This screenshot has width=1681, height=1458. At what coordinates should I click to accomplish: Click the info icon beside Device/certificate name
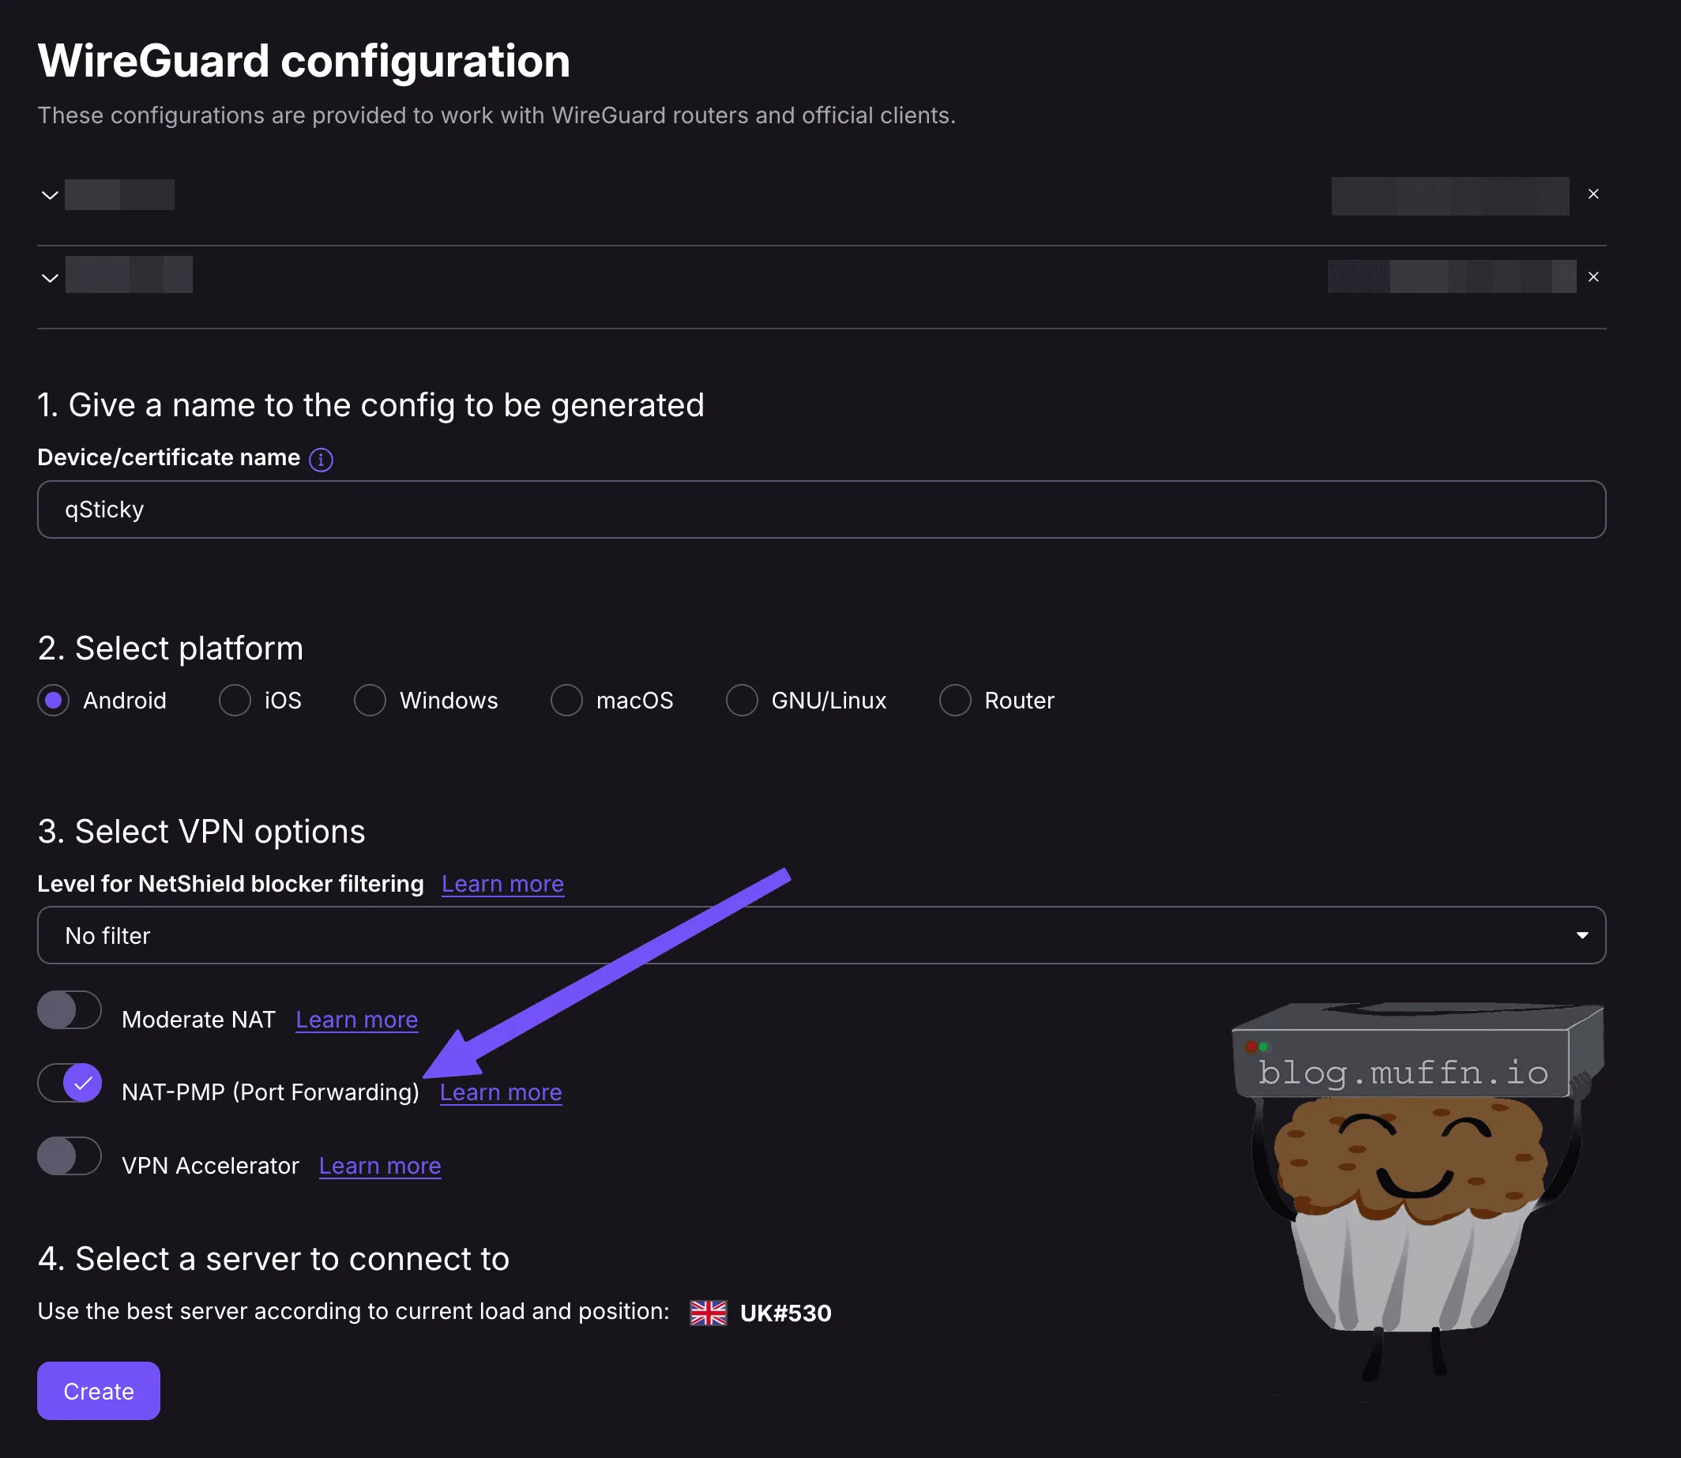[321, 460]
